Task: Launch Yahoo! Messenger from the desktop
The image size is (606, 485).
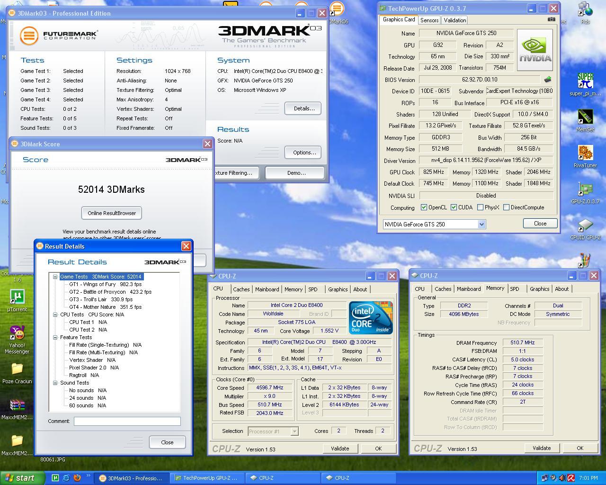Action: [x=17, y=339]
